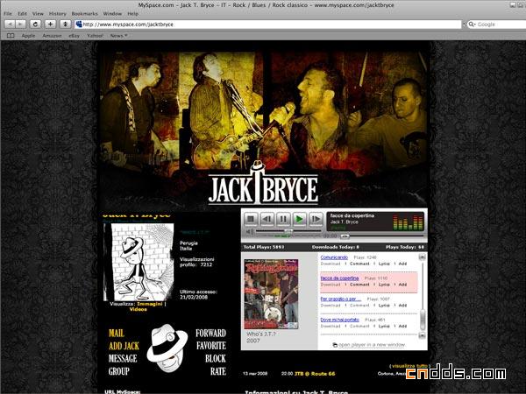
Task: Click the RATE button
Action: 218,371
